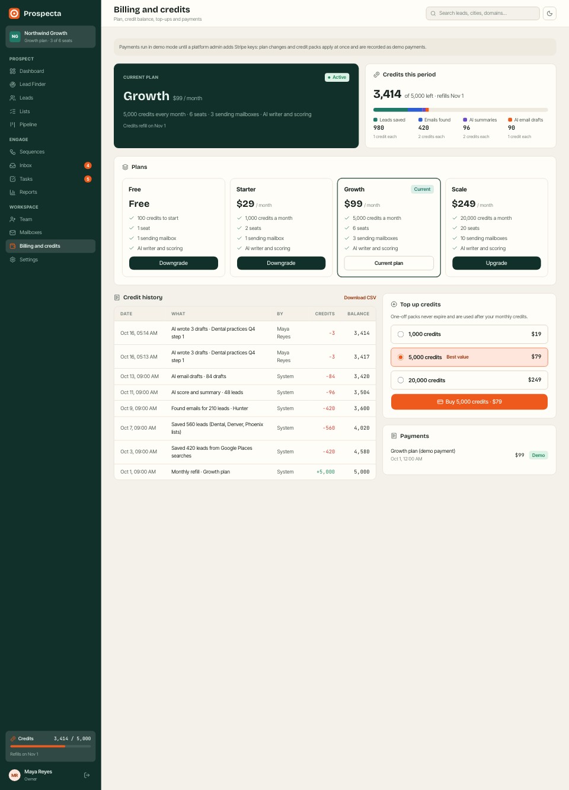Downgrade to the Free plan

(174, 263)
